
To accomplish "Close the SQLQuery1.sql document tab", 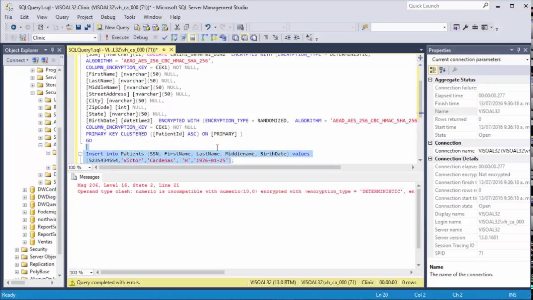I will (x=170, y=50).
